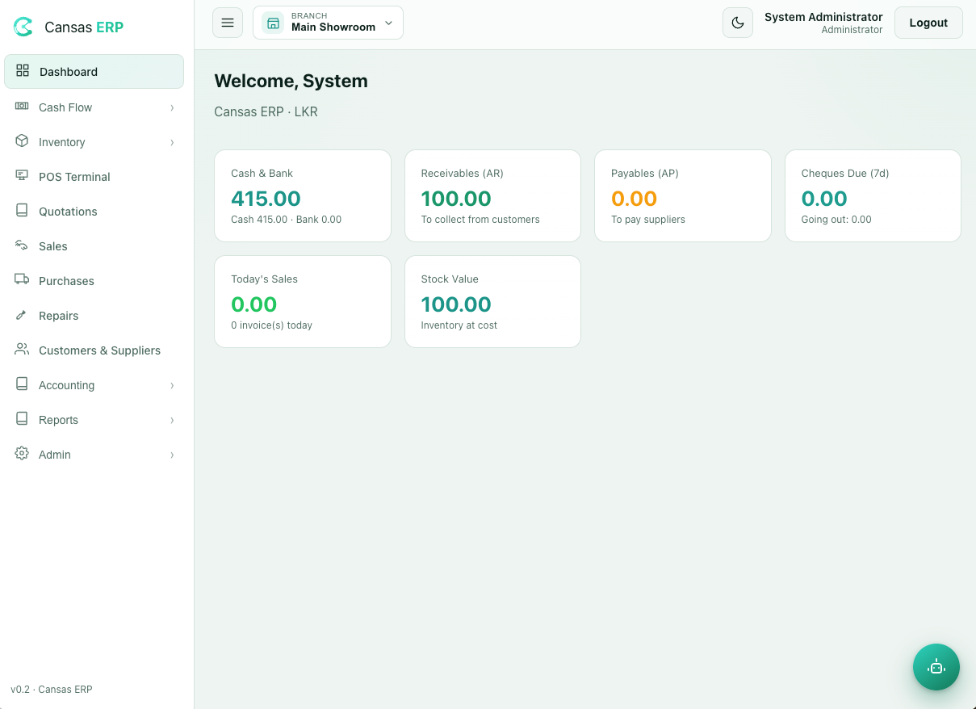Open the Today's Sales card
The image size is (976, 709).
click(303, 301)
